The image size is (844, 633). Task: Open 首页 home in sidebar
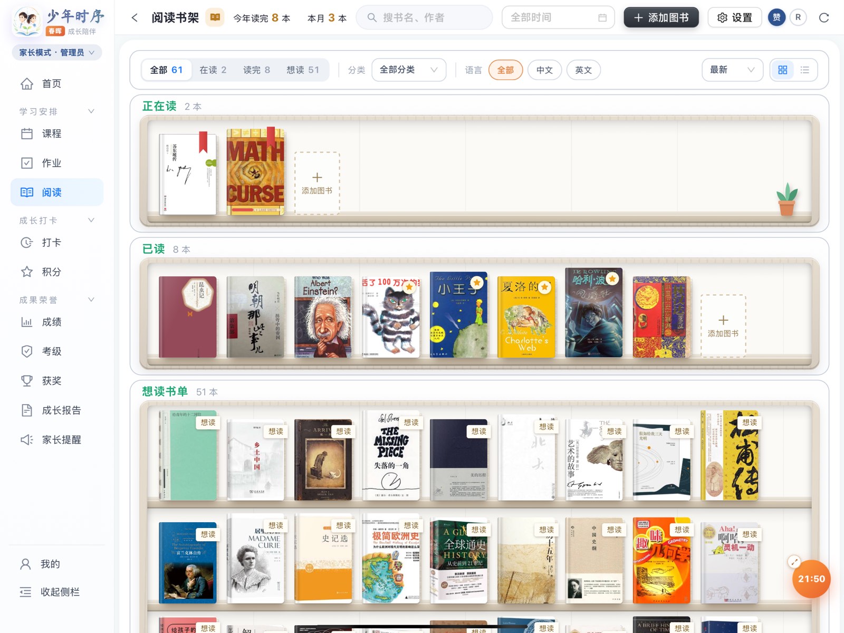tap(57, 84)
